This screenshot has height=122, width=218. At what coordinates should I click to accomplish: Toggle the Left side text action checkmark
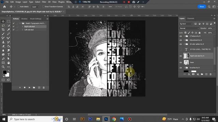pyautogui.click(x=14, y=29)
